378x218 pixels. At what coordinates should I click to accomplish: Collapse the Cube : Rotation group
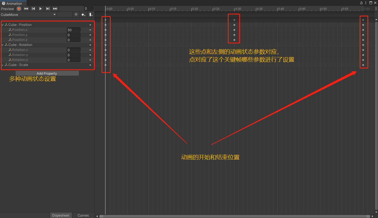pos(3,45)
